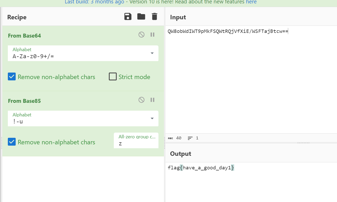Image resolution: width=337 pixels, height=202 pixels.
Task: Disable the From Base64 operation
Action: [x=141, y=34]
